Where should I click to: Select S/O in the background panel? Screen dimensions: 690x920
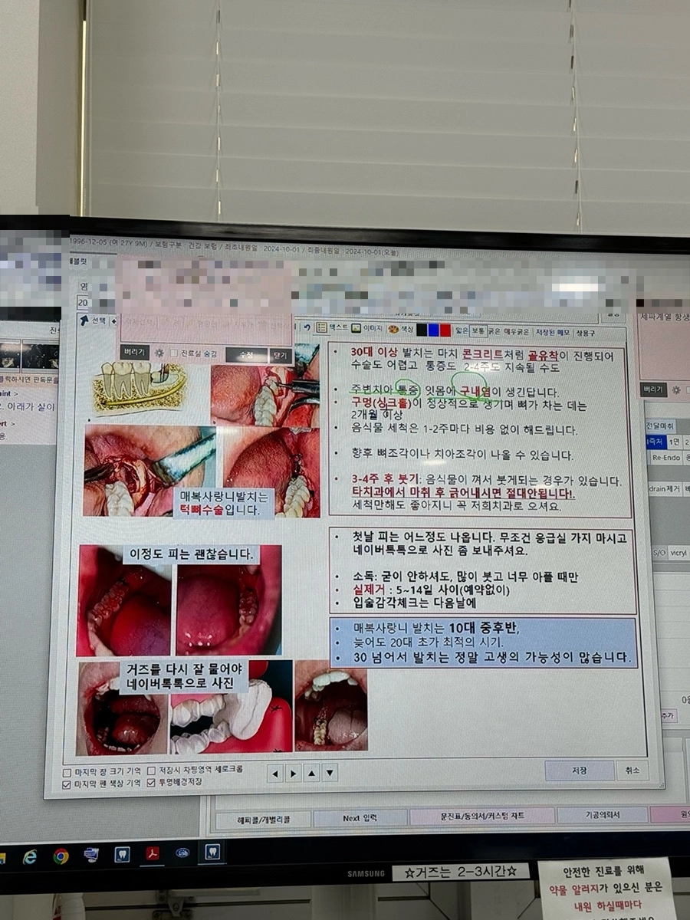pyautogui.click(x=659, y=552)
